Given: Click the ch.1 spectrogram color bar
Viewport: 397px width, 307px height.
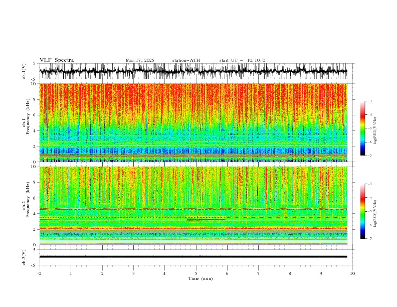Looking at the screenshot, I should pyautogui.click(x=362, y=128).
